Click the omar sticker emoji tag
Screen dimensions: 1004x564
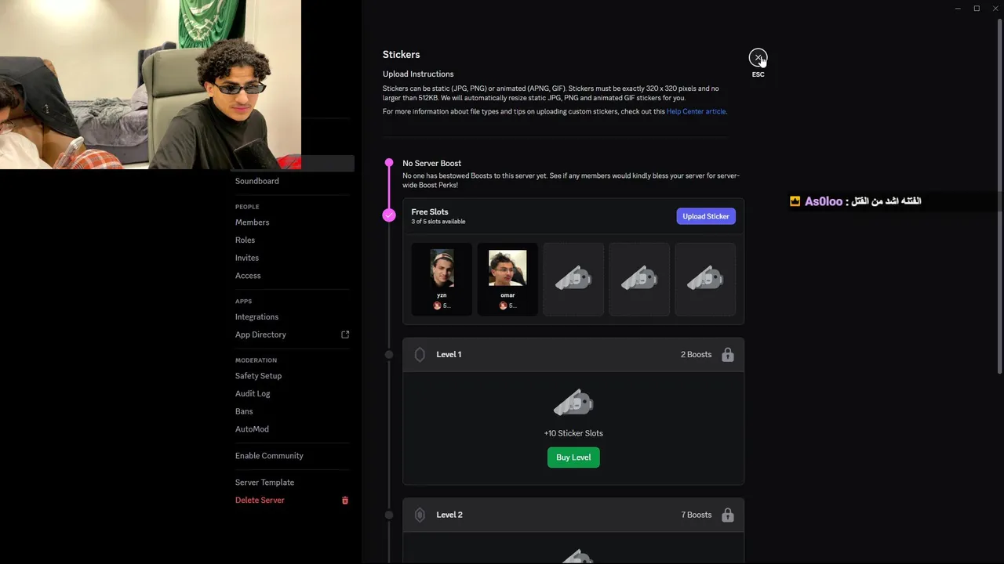[507, 305]
